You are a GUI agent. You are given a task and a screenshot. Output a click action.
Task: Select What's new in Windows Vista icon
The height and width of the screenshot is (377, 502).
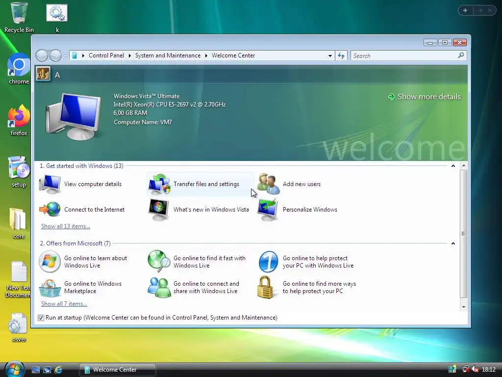click(x=159, y=210)
